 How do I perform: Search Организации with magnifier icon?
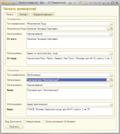[x=111, y=80]
